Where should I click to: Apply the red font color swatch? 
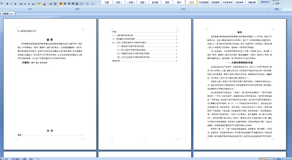click(x=44, y=4)
